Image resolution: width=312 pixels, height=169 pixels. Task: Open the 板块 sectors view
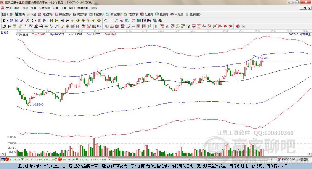[x=20, y=14]
